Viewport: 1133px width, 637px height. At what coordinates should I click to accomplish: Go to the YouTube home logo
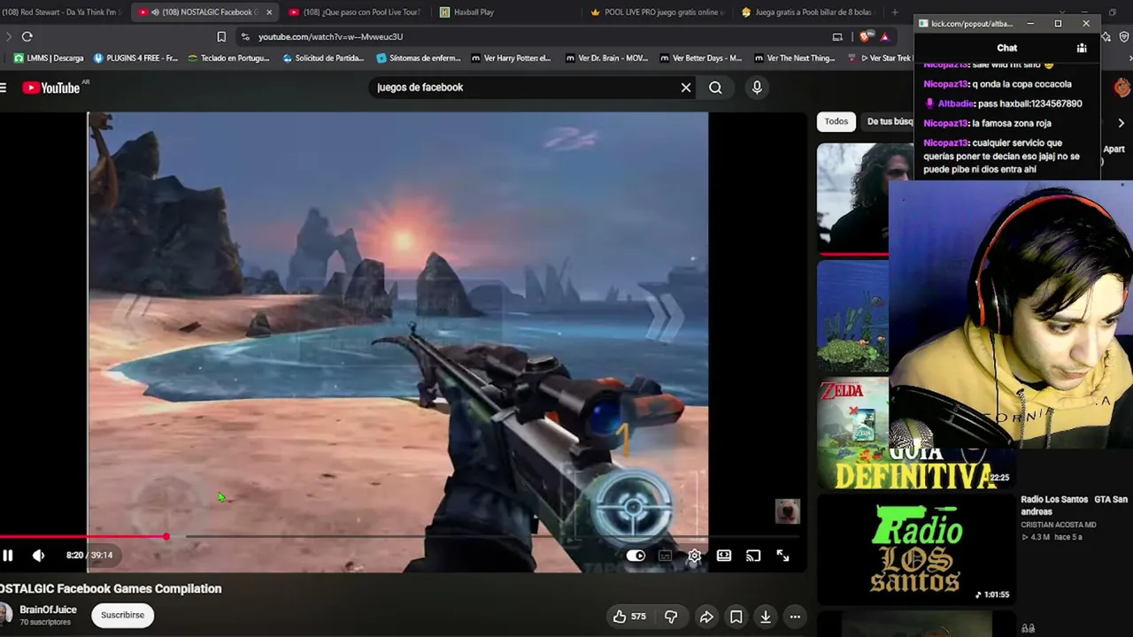pyautogui.click(x=50, y=88)
